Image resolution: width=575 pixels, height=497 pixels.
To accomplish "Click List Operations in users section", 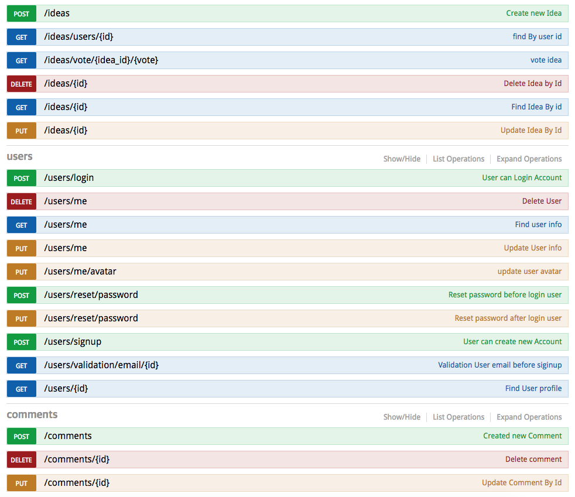I will [458, 159].
